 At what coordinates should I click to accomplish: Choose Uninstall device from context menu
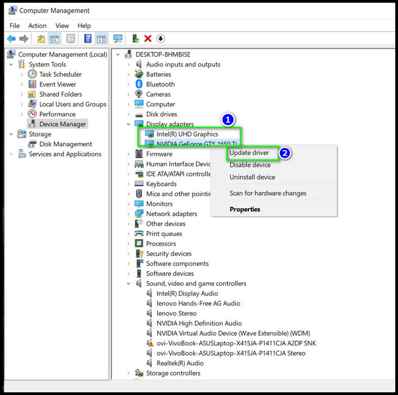pos(252,177)
